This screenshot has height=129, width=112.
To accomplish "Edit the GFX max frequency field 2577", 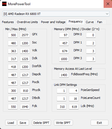I will tap(25, 35).
